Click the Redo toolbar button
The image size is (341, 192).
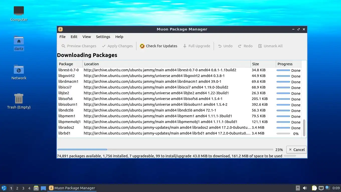(x=245, y=46)
